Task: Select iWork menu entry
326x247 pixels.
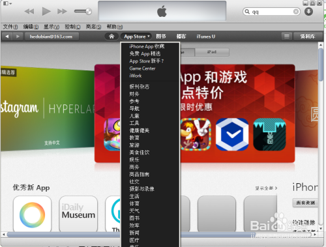Action: pyautogui.click(x=136, y=76)
